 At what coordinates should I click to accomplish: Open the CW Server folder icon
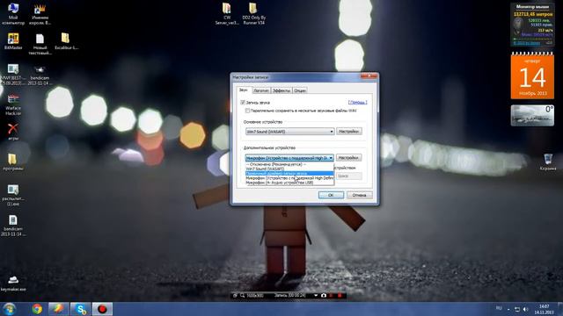227,14
